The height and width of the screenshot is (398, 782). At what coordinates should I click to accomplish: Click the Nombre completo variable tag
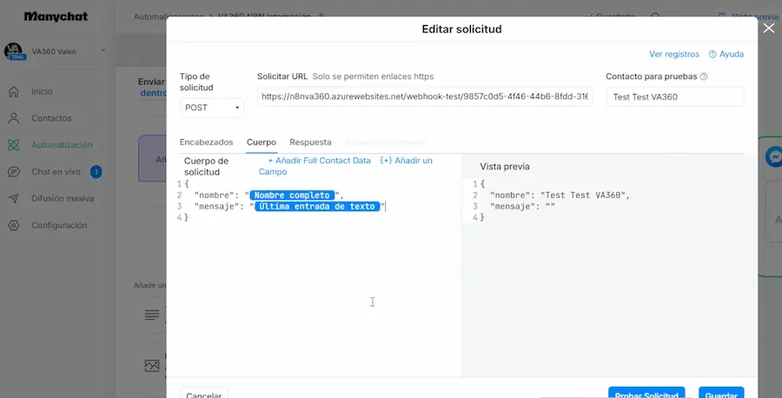(x=292, y=196)
